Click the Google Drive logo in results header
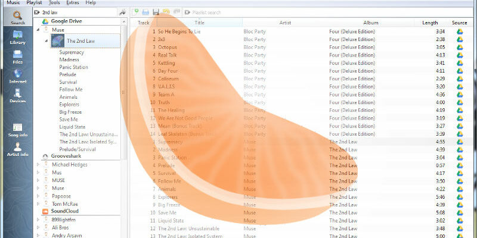The width and height of the screenshot is (477, 238). click(x=45, y=21)
